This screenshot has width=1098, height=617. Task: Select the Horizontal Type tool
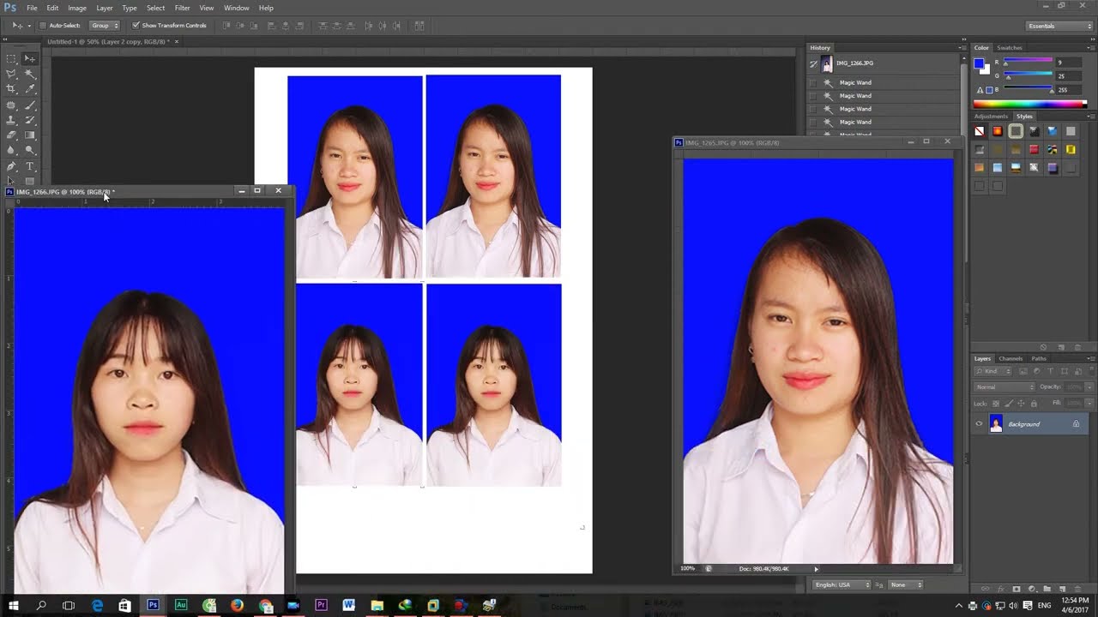pos(29,166)
